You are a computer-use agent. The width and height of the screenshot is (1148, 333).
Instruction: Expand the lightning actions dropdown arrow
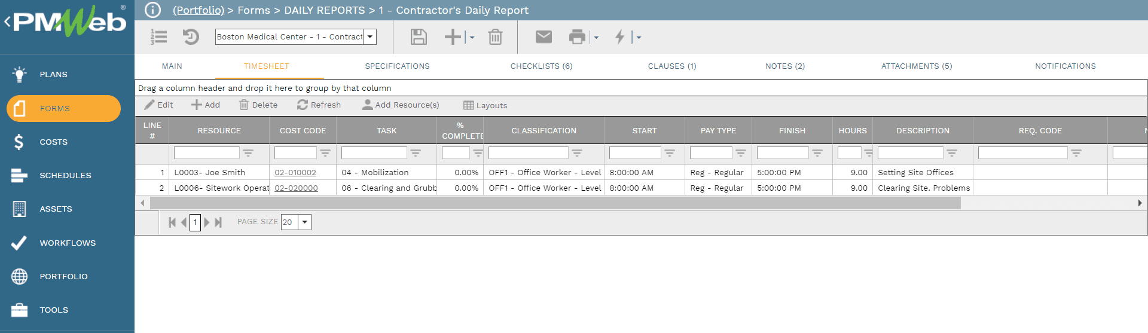click(x=639, y=38)
